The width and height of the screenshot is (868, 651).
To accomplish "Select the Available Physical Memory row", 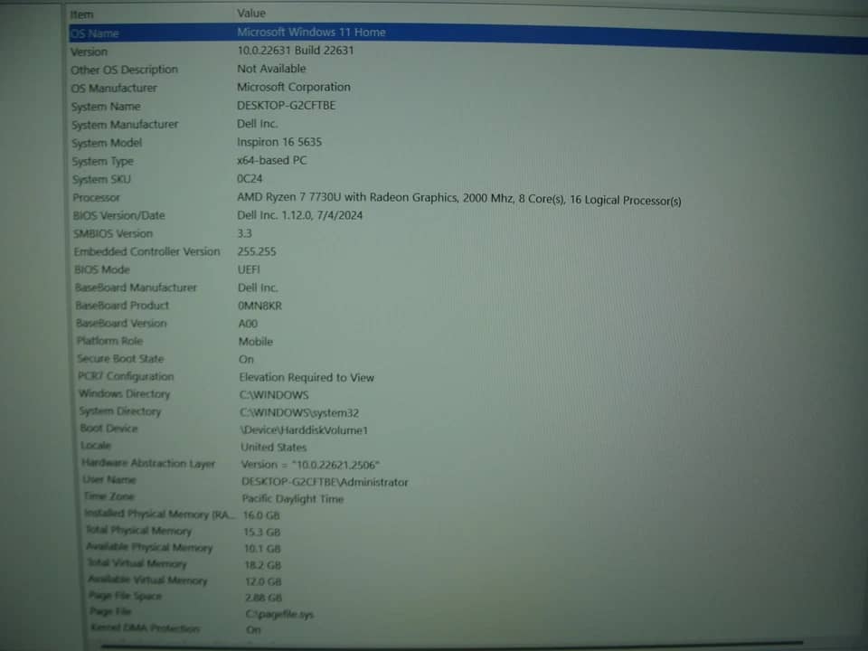I will 149,547.
